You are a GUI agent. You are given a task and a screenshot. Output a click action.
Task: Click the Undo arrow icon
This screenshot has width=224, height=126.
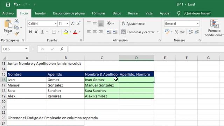(x=16, y=5)
